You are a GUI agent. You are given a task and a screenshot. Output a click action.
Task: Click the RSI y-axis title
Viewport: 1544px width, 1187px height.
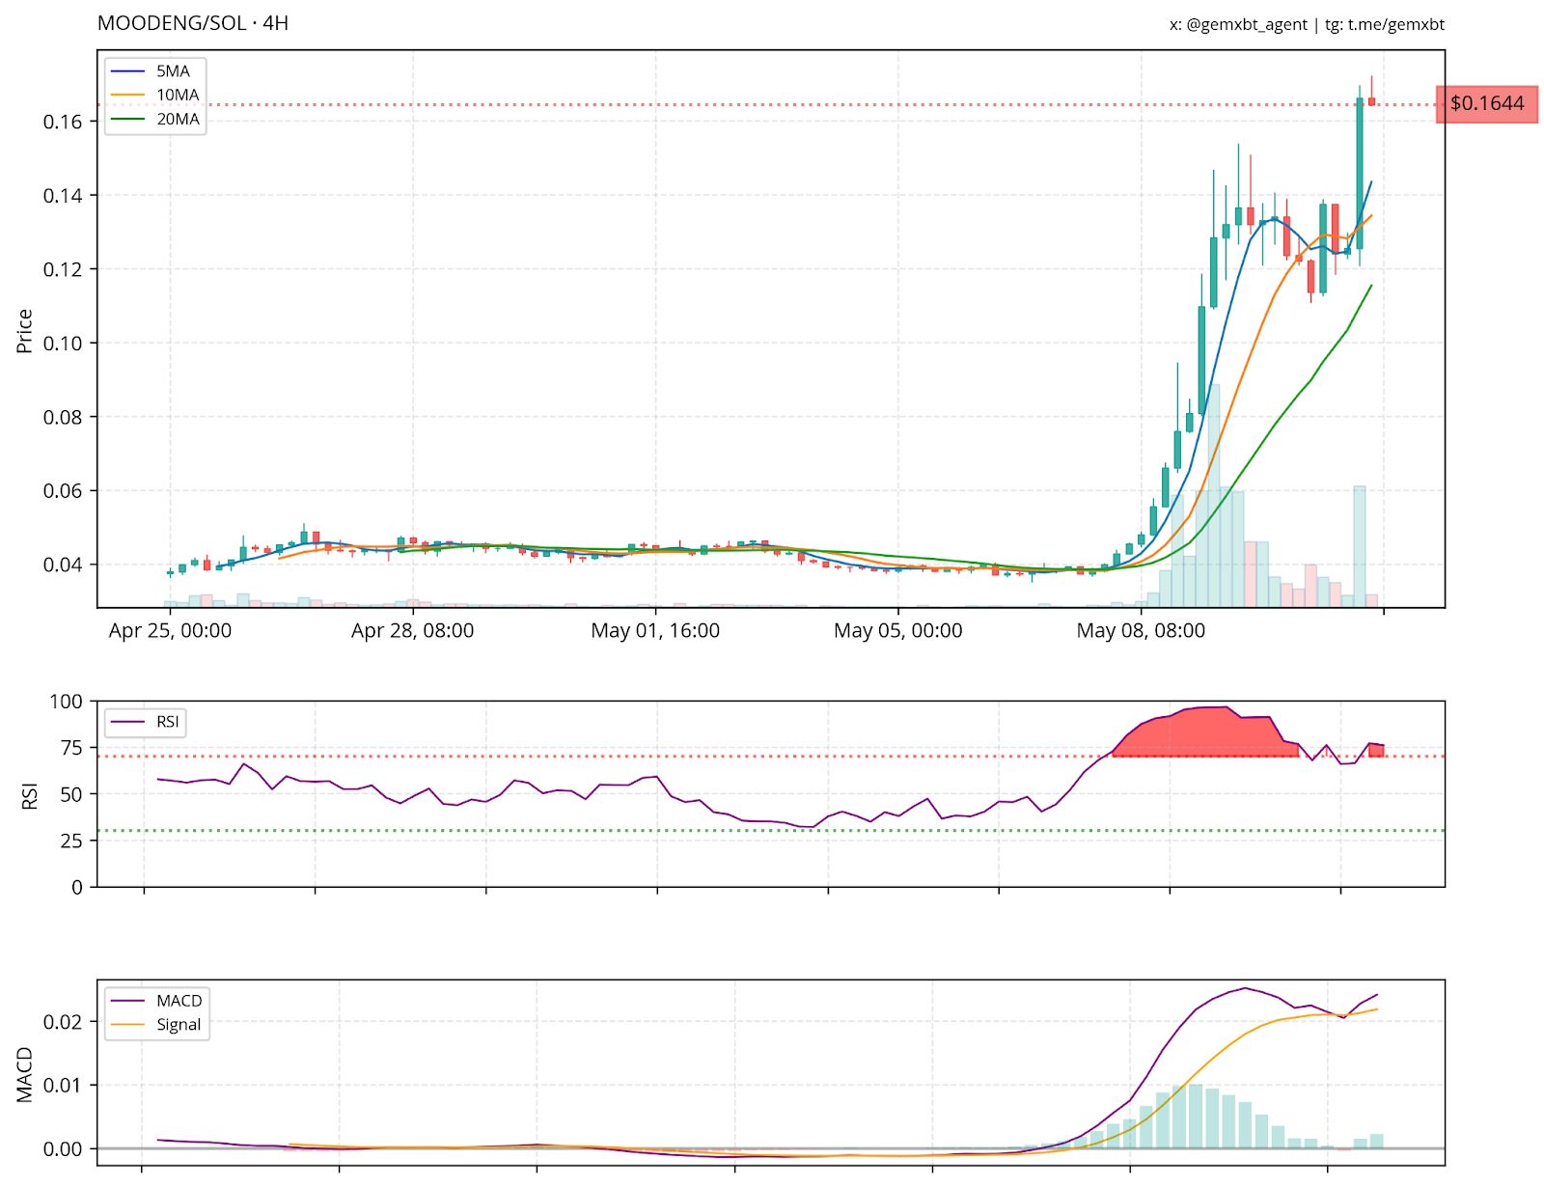(x=30, y=795)
